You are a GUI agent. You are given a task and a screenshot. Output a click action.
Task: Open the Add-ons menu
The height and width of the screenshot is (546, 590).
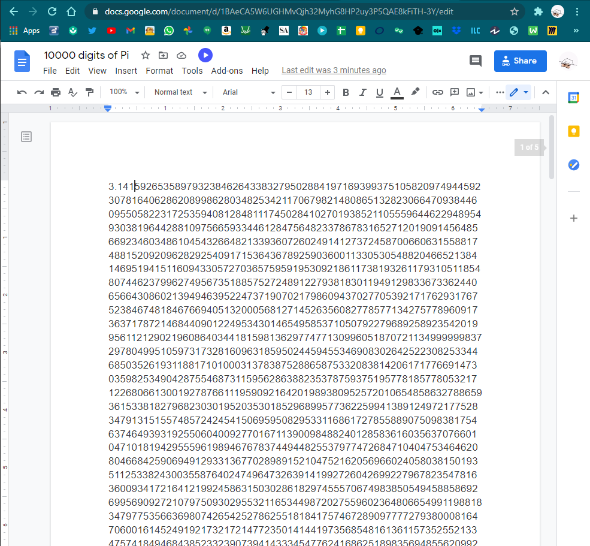[x=227, y=71]
